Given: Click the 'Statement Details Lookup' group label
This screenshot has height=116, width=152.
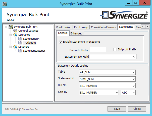Looking at the screenshot, I should click(x=73, y=66).
